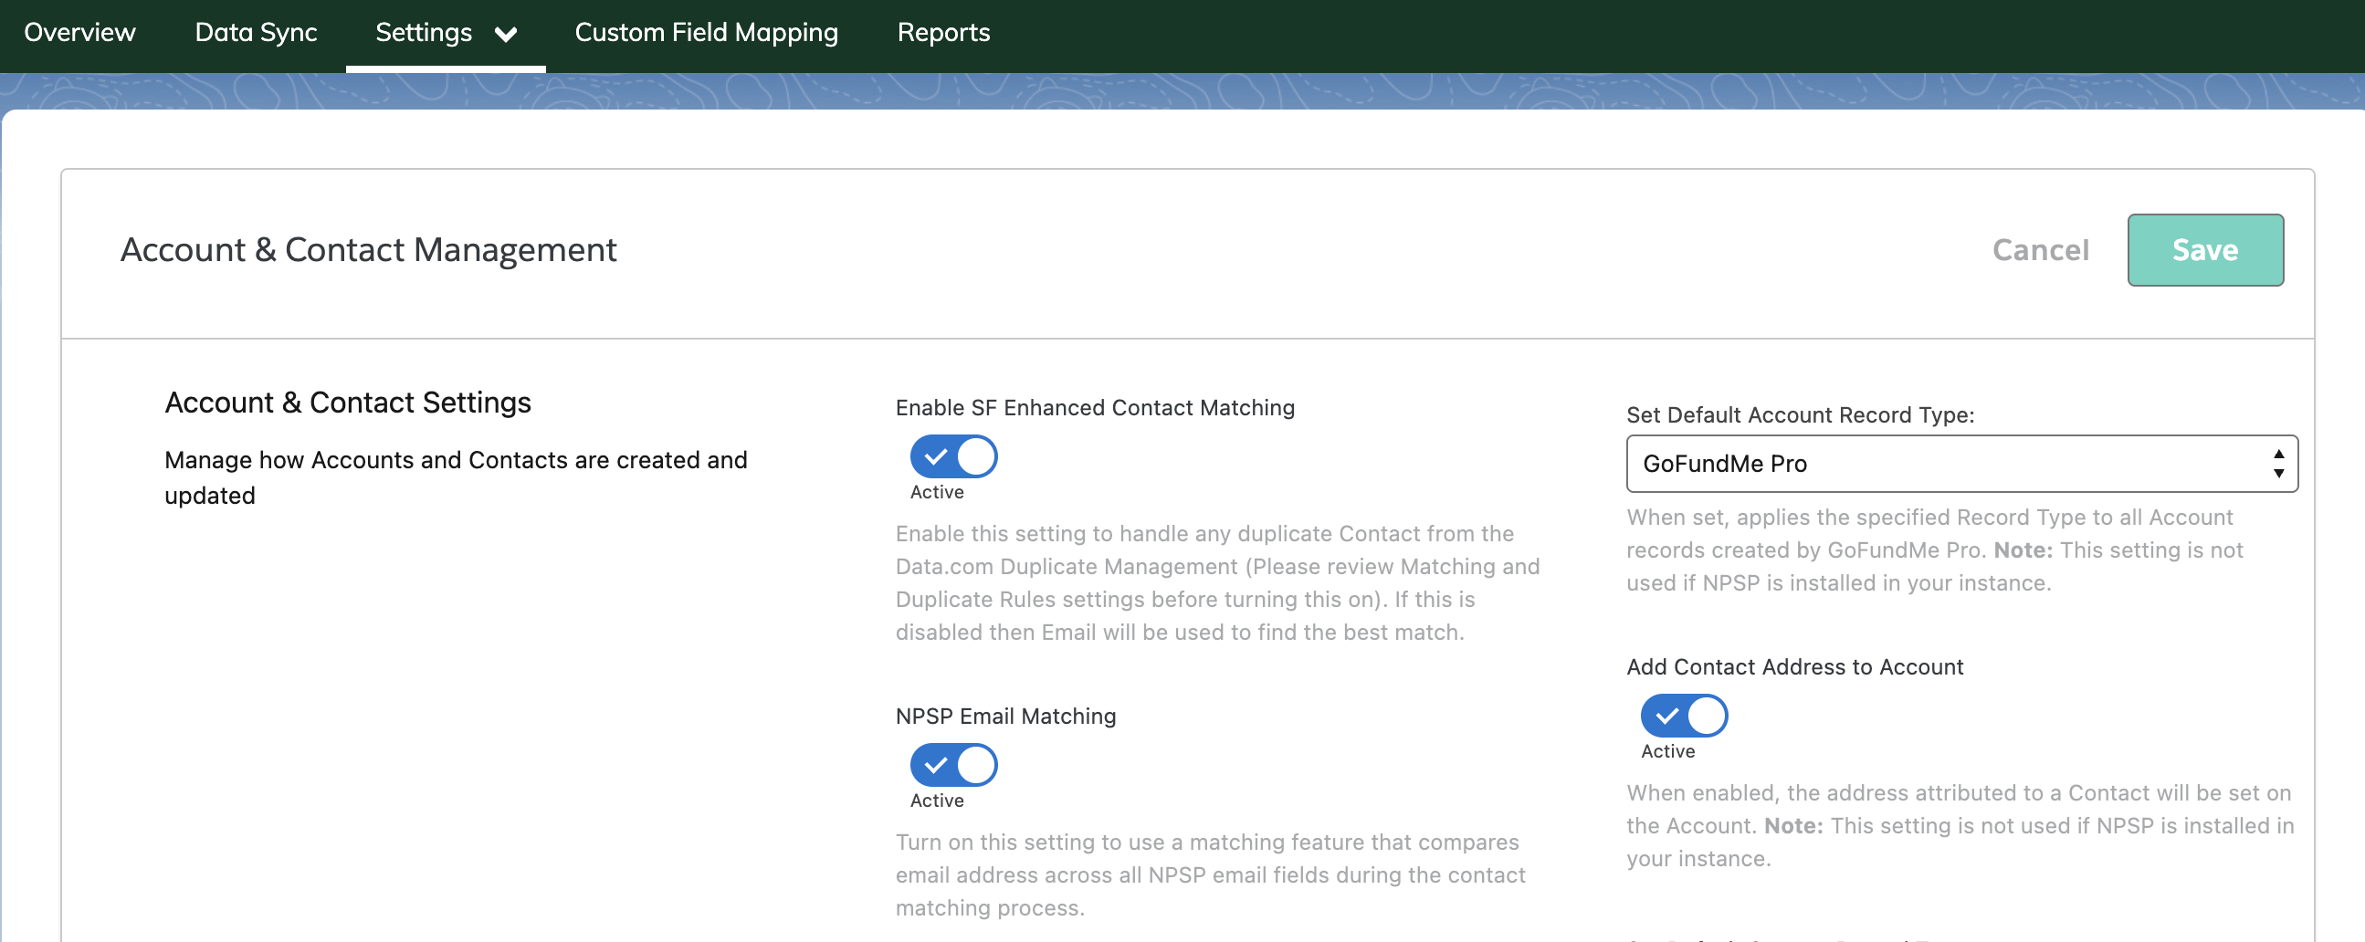The height and width of the screenshot is (942, 2365).
Task: Toggle Add Contact Address to Account
Action: tap(1683, 716)
